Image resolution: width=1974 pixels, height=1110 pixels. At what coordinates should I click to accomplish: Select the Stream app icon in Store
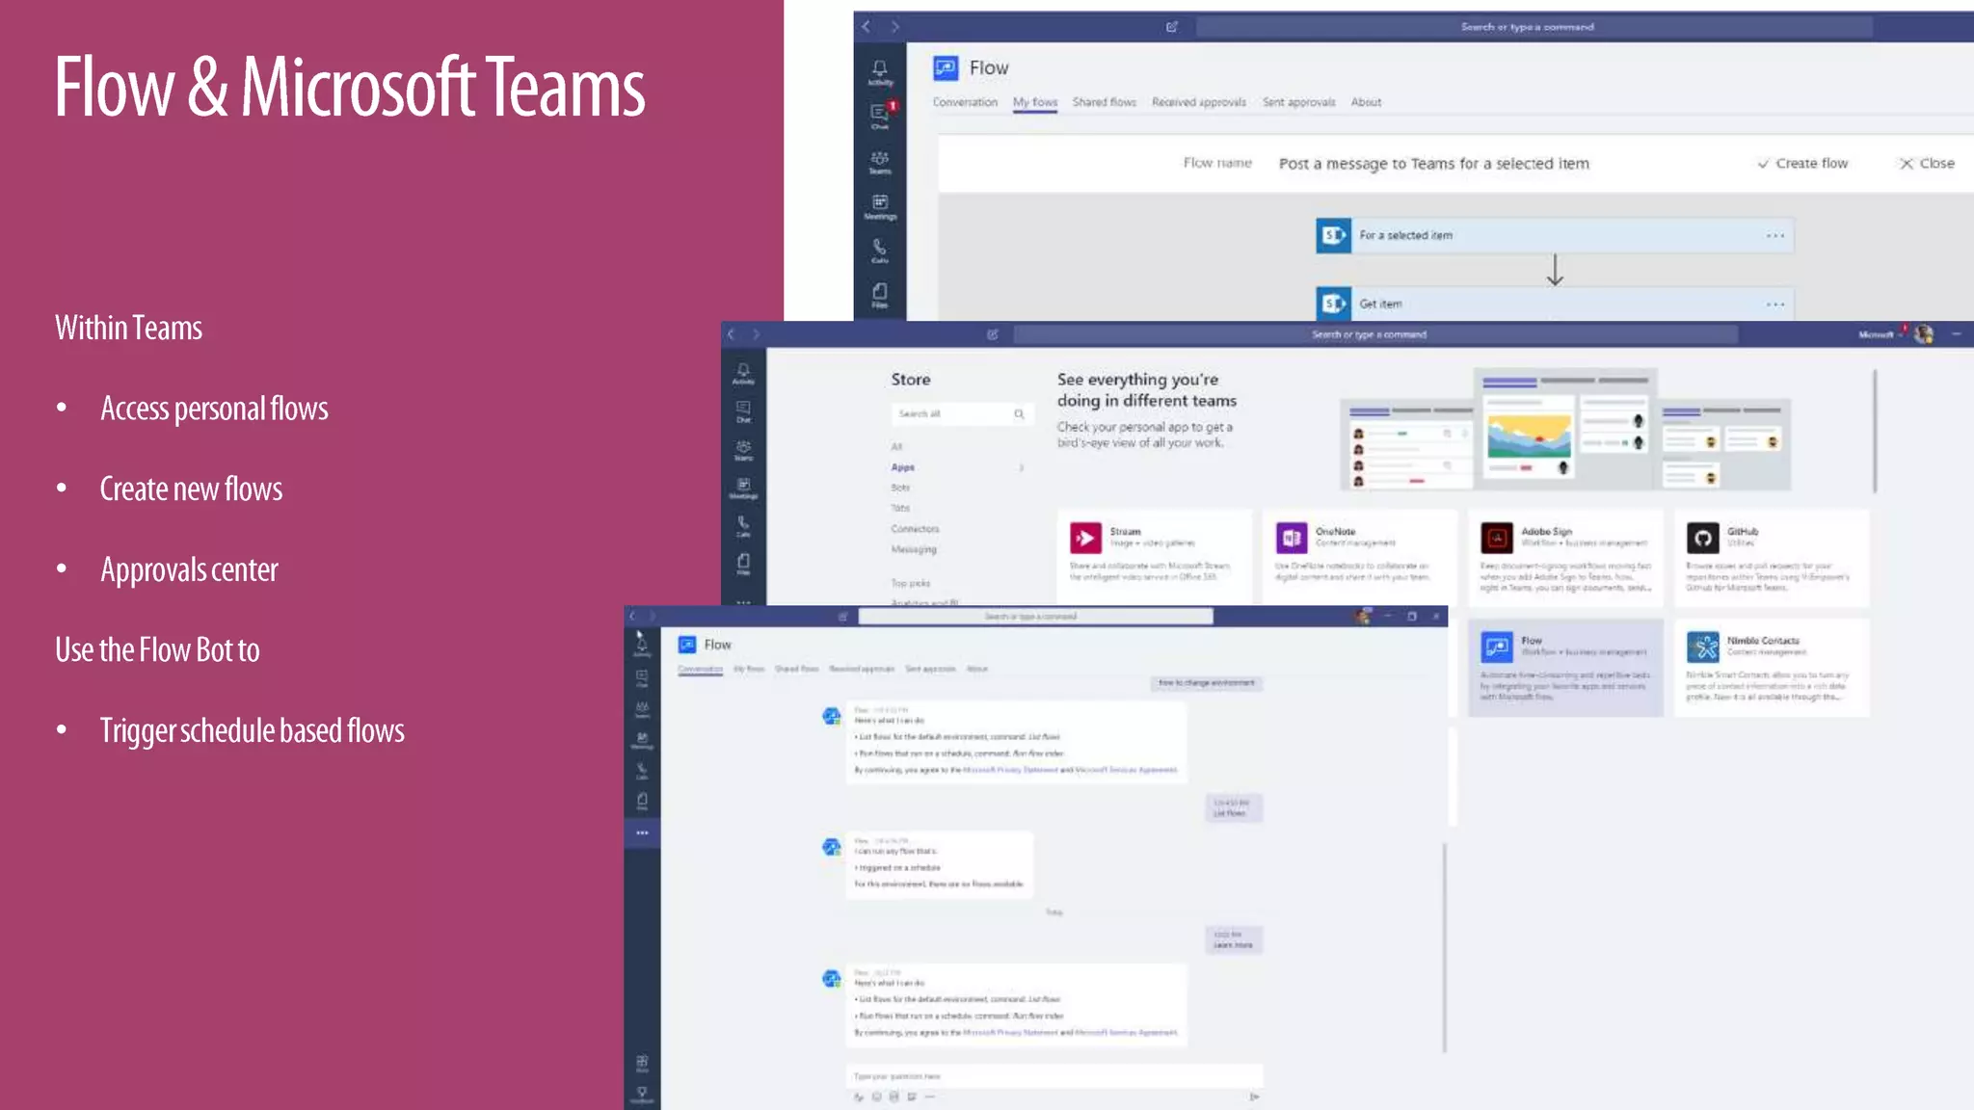coord(1085,538)
